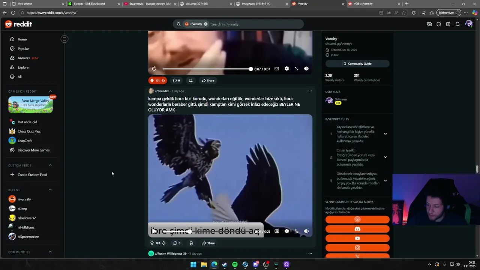Remove the r/vennity search filter chip
480x270 pixels.
pos(205,24)
